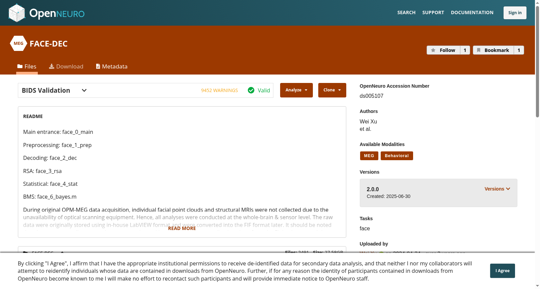Open Documentation from the navigation
Image resolution: width=540 pixels, height=289 pixels.
click(472, 12)
